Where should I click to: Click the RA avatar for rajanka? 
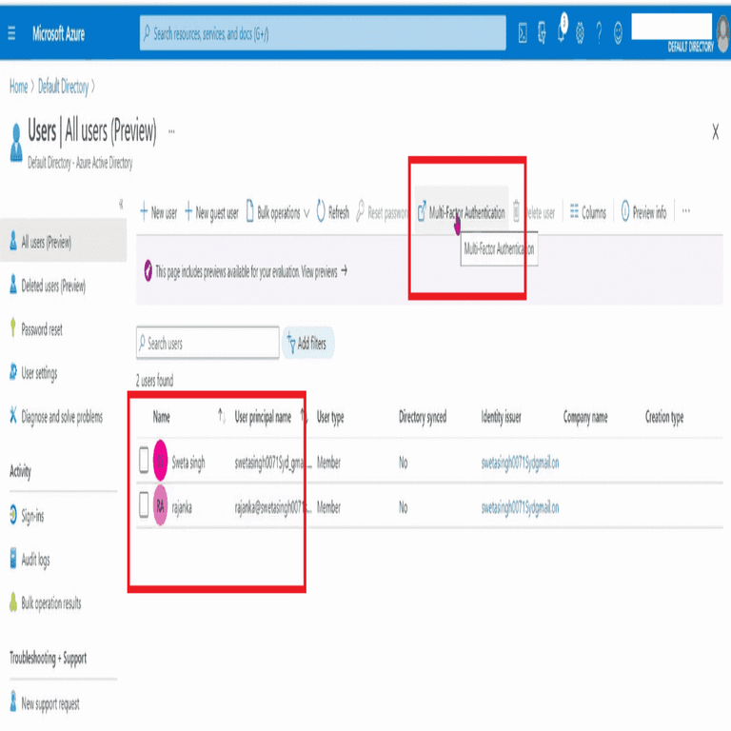(x=160, y=505)
